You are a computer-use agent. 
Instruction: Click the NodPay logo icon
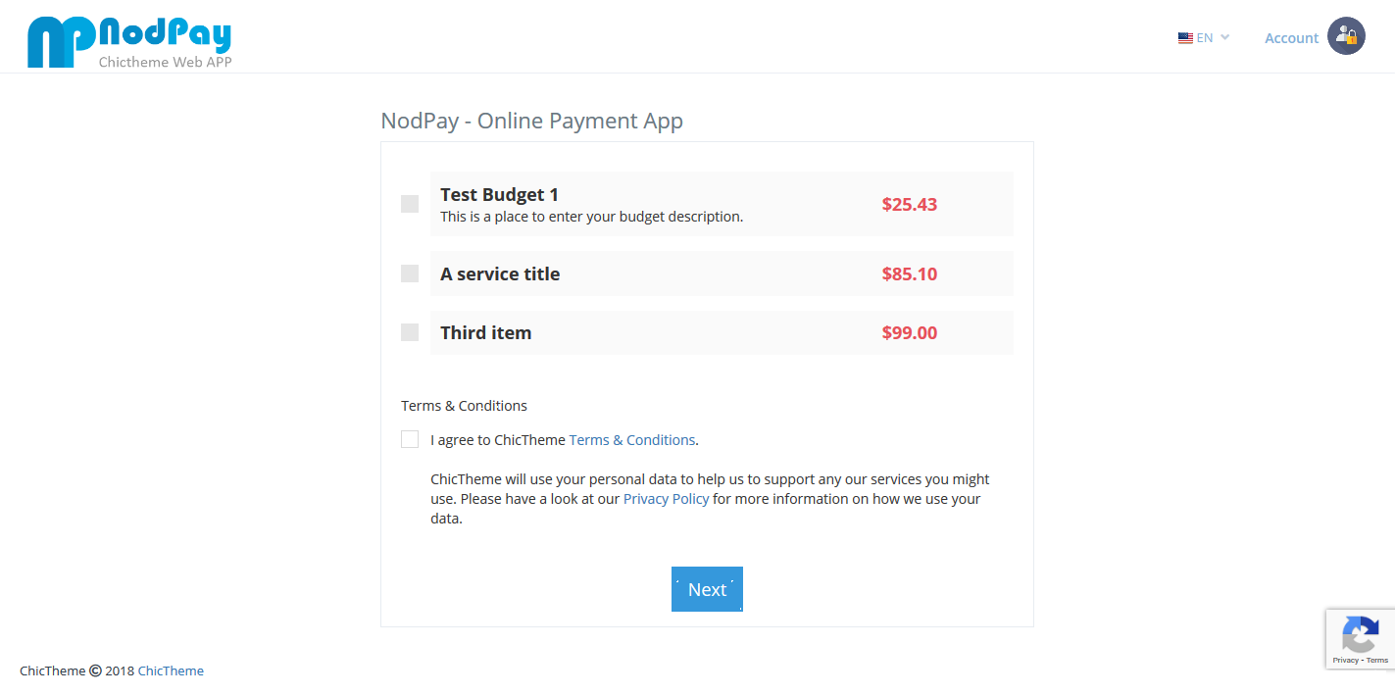click(61, 42)
